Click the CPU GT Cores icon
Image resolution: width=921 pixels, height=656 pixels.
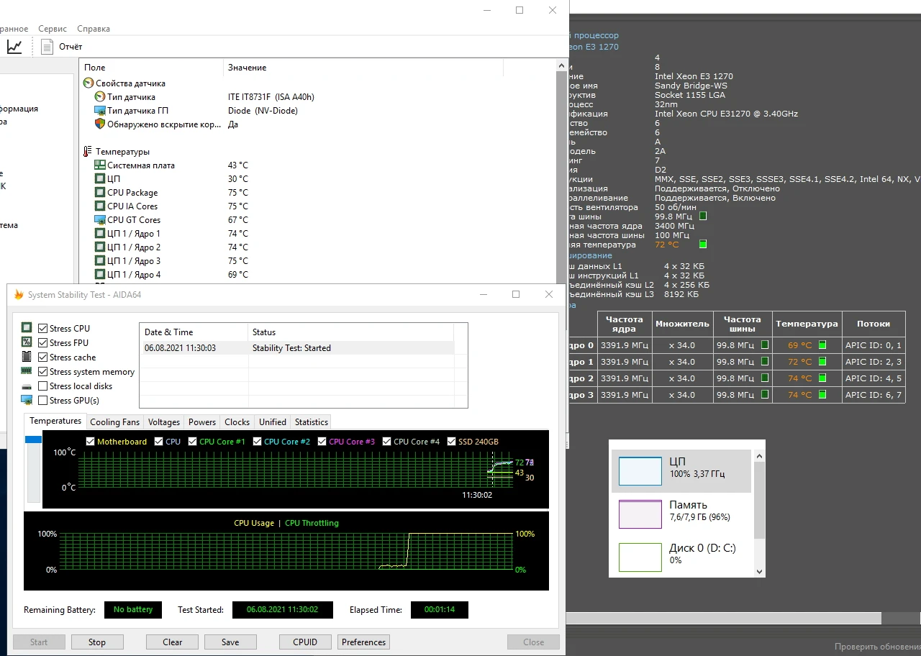(100, 220)
